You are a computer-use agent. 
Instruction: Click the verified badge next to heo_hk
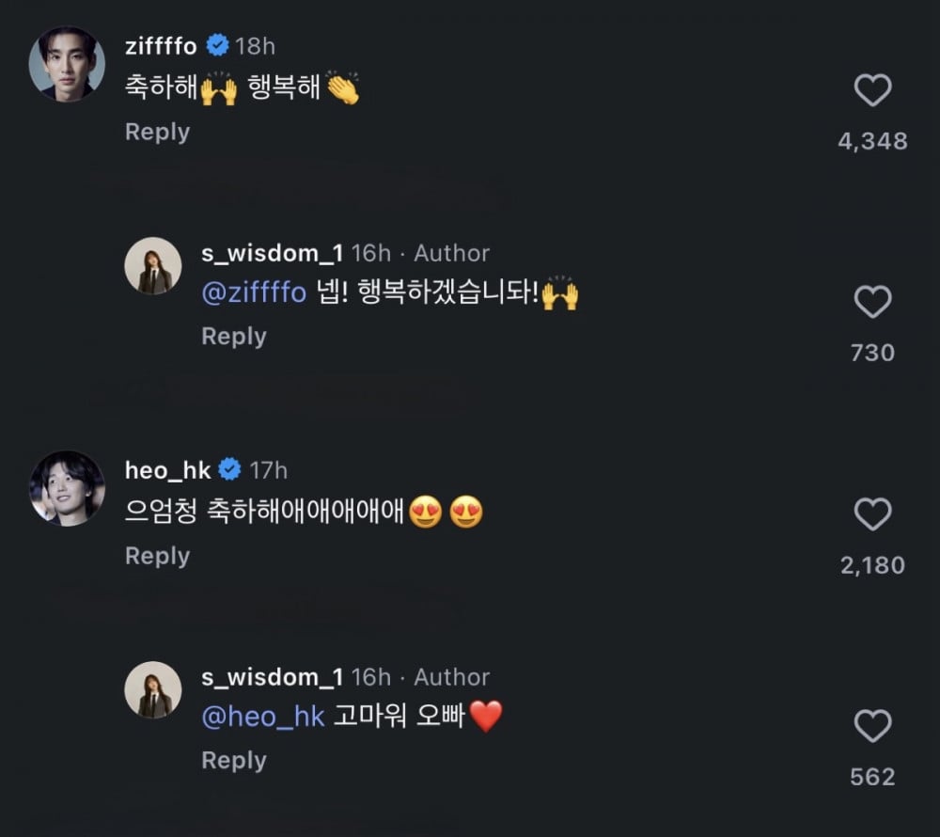230,469
